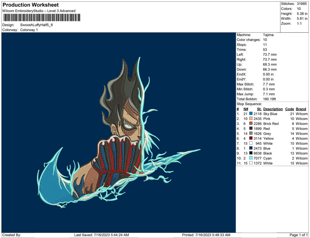Click the Wilcom EmbroideryStudio subtitle

[x=39, y=11]
